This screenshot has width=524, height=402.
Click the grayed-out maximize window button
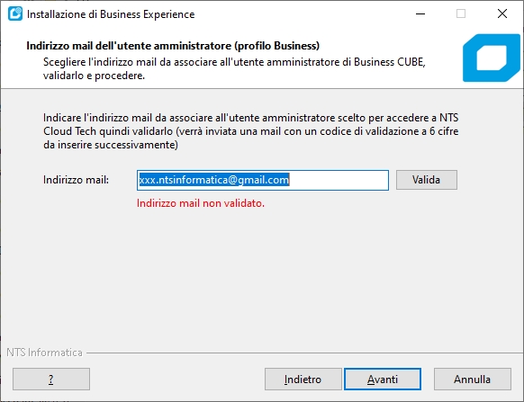pos(461,14)
